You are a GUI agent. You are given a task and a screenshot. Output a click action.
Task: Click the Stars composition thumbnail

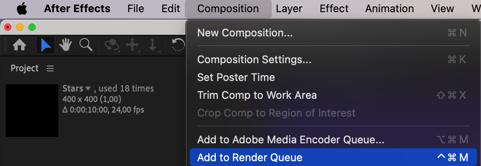click(32, 110)
